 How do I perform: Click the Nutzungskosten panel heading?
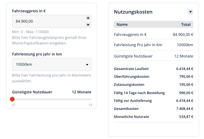pos(133,12)
